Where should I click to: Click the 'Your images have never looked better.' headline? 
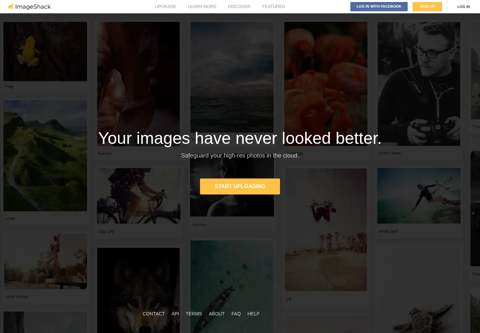240,138
